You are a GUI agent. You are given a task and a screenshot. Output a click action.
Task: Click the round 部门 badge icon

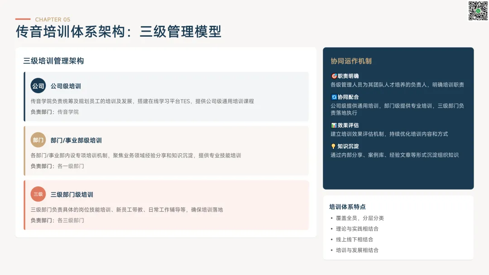tap(38, 140)
